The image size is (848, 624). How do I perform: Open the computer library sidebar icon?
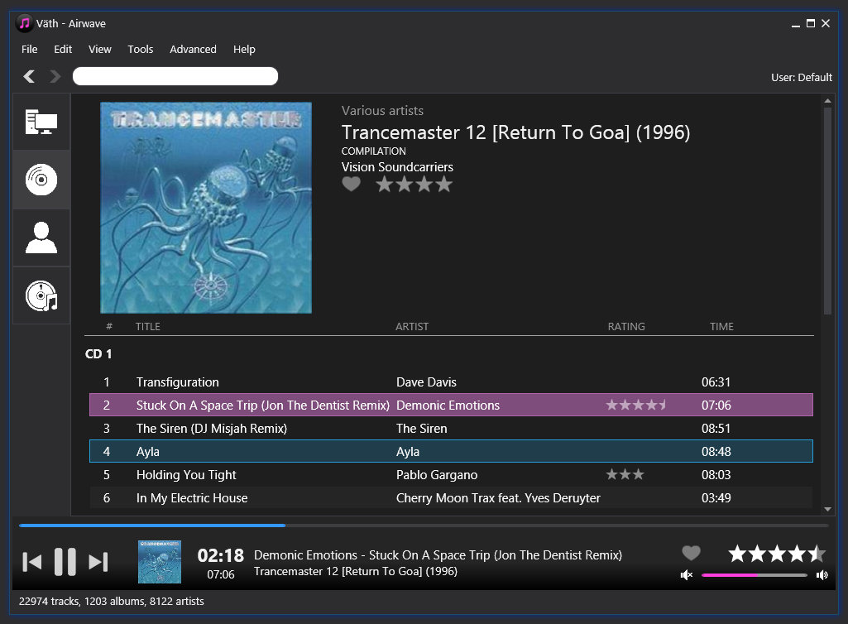(41, 122)
